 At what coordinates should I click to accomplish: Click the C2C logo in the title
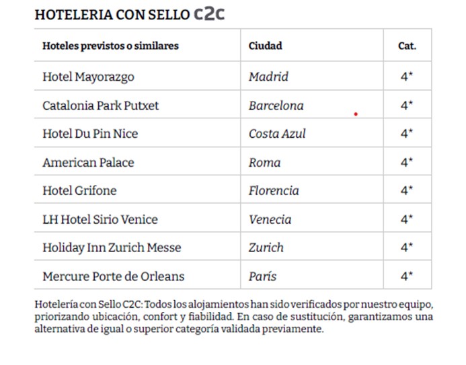(x=208, y=14)
